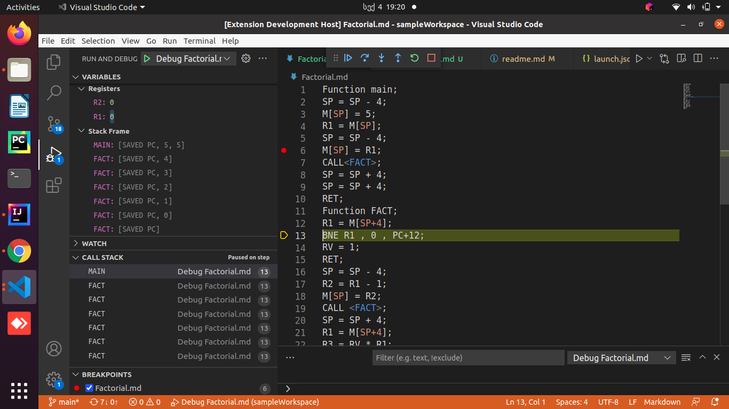Launch Firefox from the Ubuntu dock
This screenshot has height=409, width=729.
pos(19,34)
